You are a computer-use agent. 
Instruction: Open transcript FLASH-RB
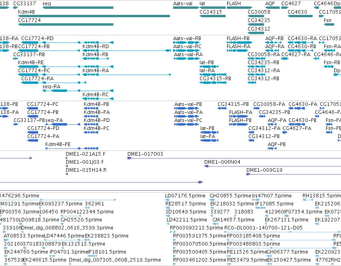[x=238, y=39]
